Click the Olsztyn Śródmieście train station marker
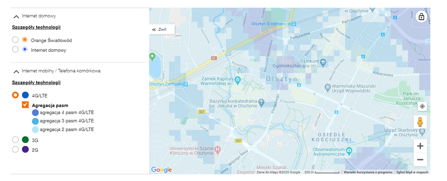The image size is (447, 181). [x=294, y=24]
